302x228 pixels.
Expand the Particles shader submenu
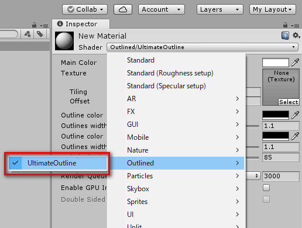pos(176,176)
